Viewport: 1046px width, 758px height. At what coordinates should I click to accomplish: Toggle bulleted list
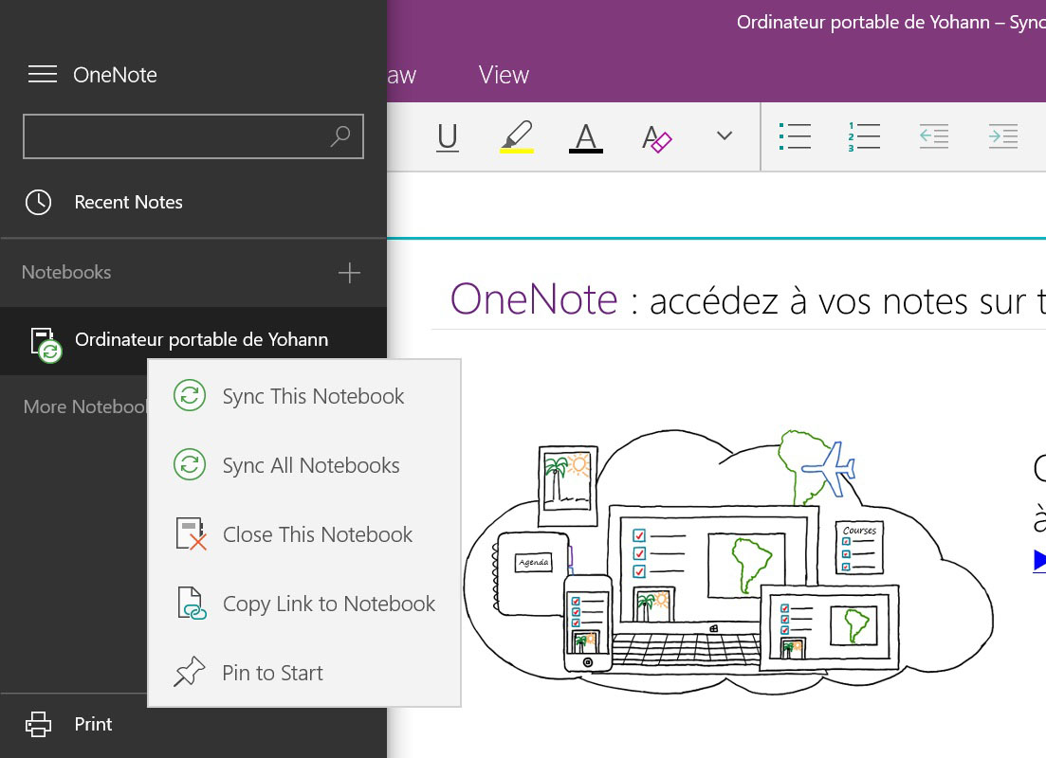[x=795, y=136]
